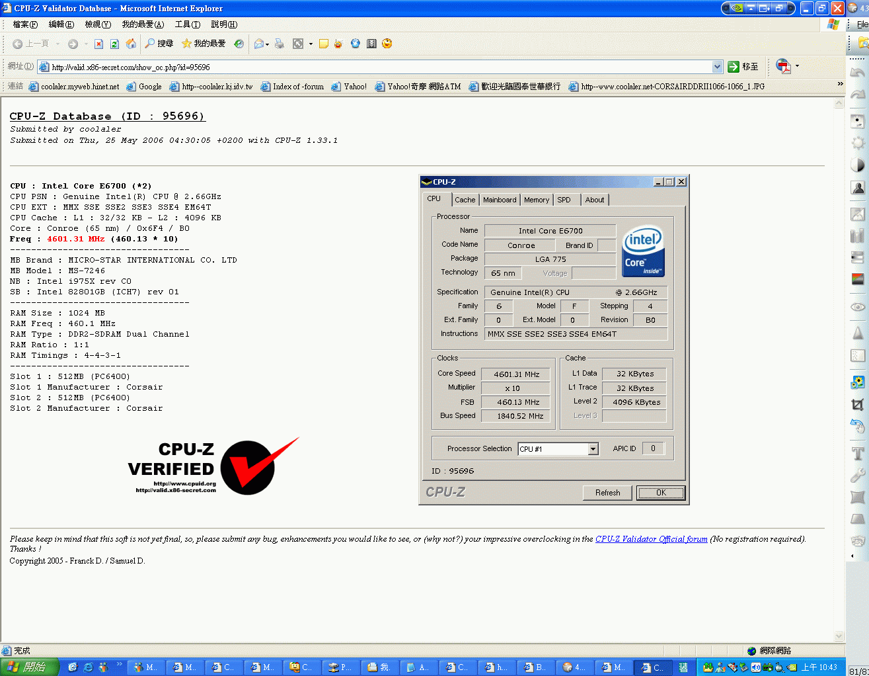Click the Print toolbar icon
The image size is (869, 676).
[280, 44]
